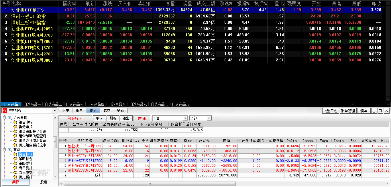This screenshot has width=391, height=187.
Task: Select the 创业板ETF购5月3700 position row
Action: pos(85,161)
